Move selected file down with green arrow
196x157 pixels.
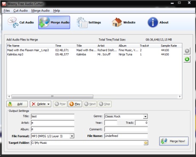click(x=187, y=59)
